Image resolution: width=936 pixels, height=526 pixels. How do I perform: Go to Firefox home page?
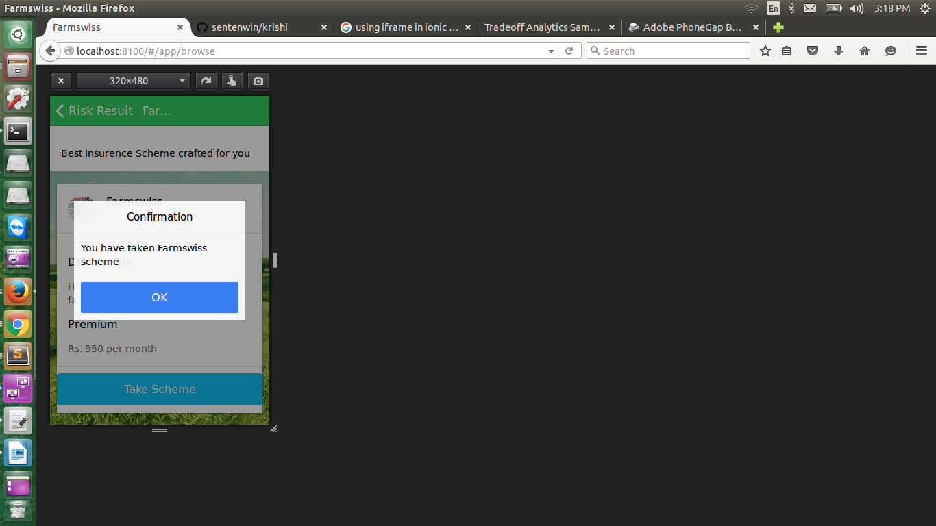pos(865,51)
